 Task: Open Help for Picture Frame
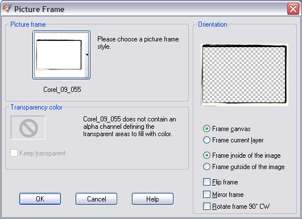(152, 199)
